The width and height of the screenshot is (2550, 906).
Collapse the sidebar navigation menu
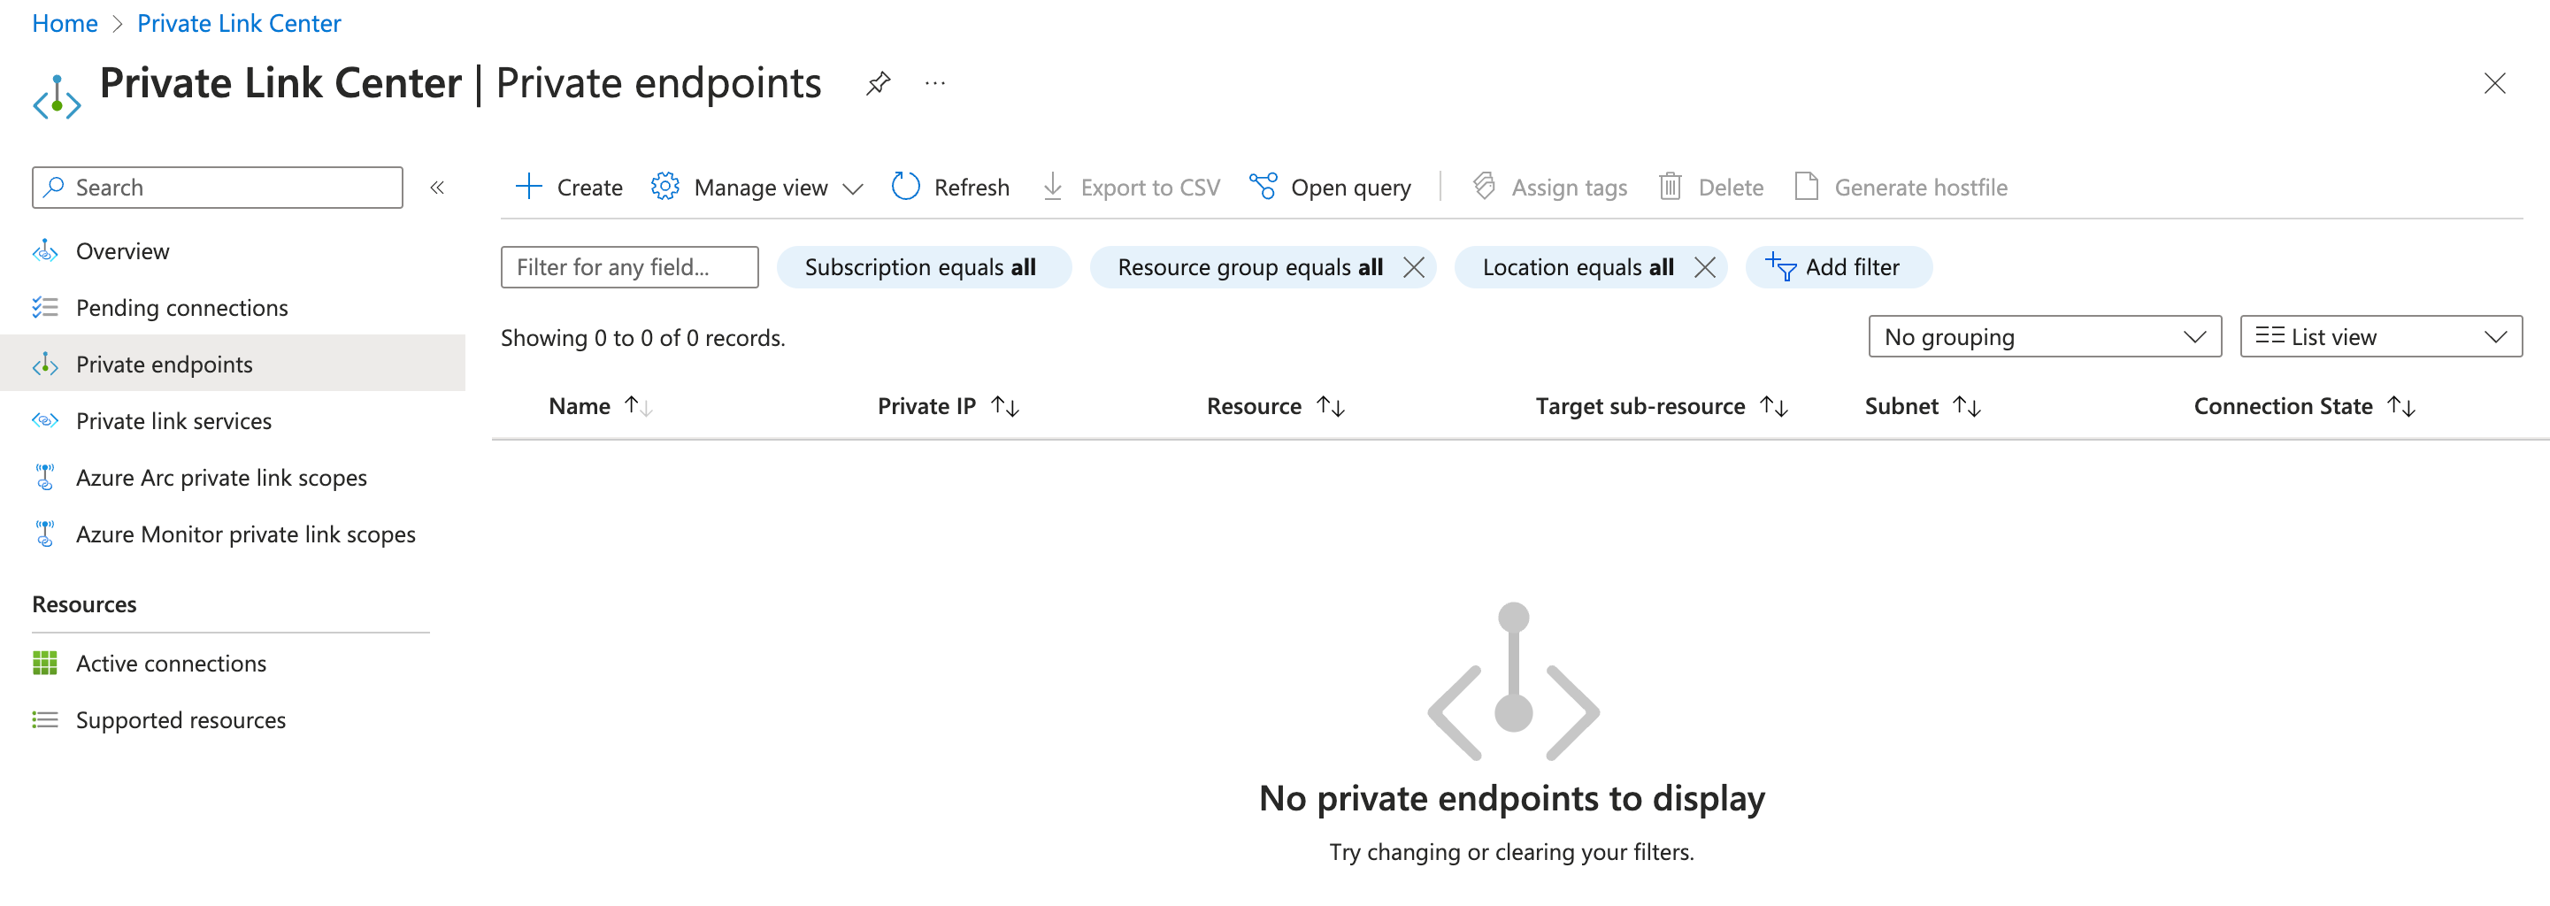[x=436, y=188]
